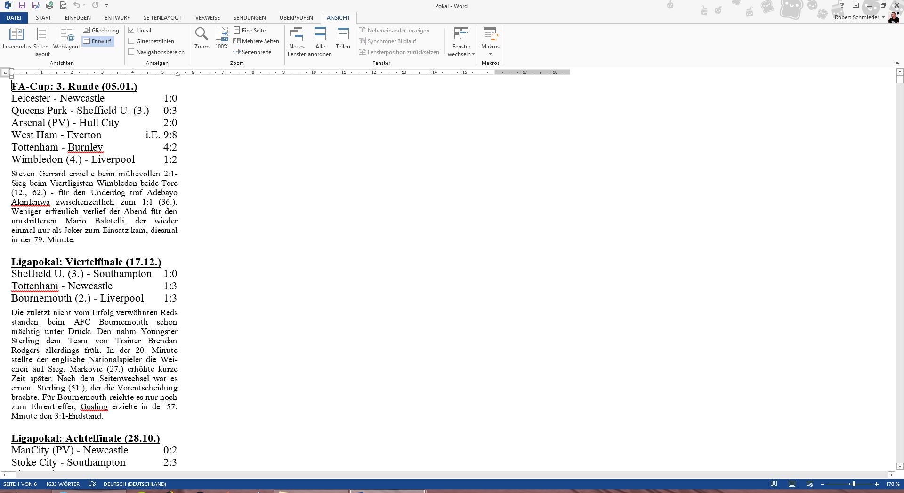Image resolution: width=904 pixels, height=493 pixels.
Task: Click the horizontal scrollbar left arrow
Action: pos(4,475)
